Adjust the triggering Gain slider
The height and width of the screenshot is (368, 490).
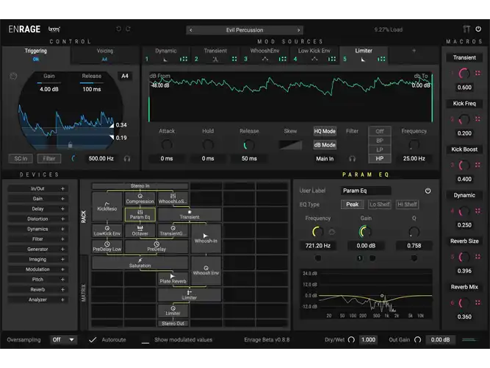coord(49,83)
